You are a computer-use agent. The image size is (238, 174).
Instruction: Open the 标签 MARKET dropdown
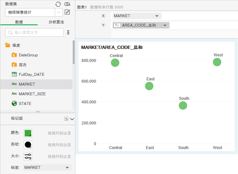pos(67,168)
